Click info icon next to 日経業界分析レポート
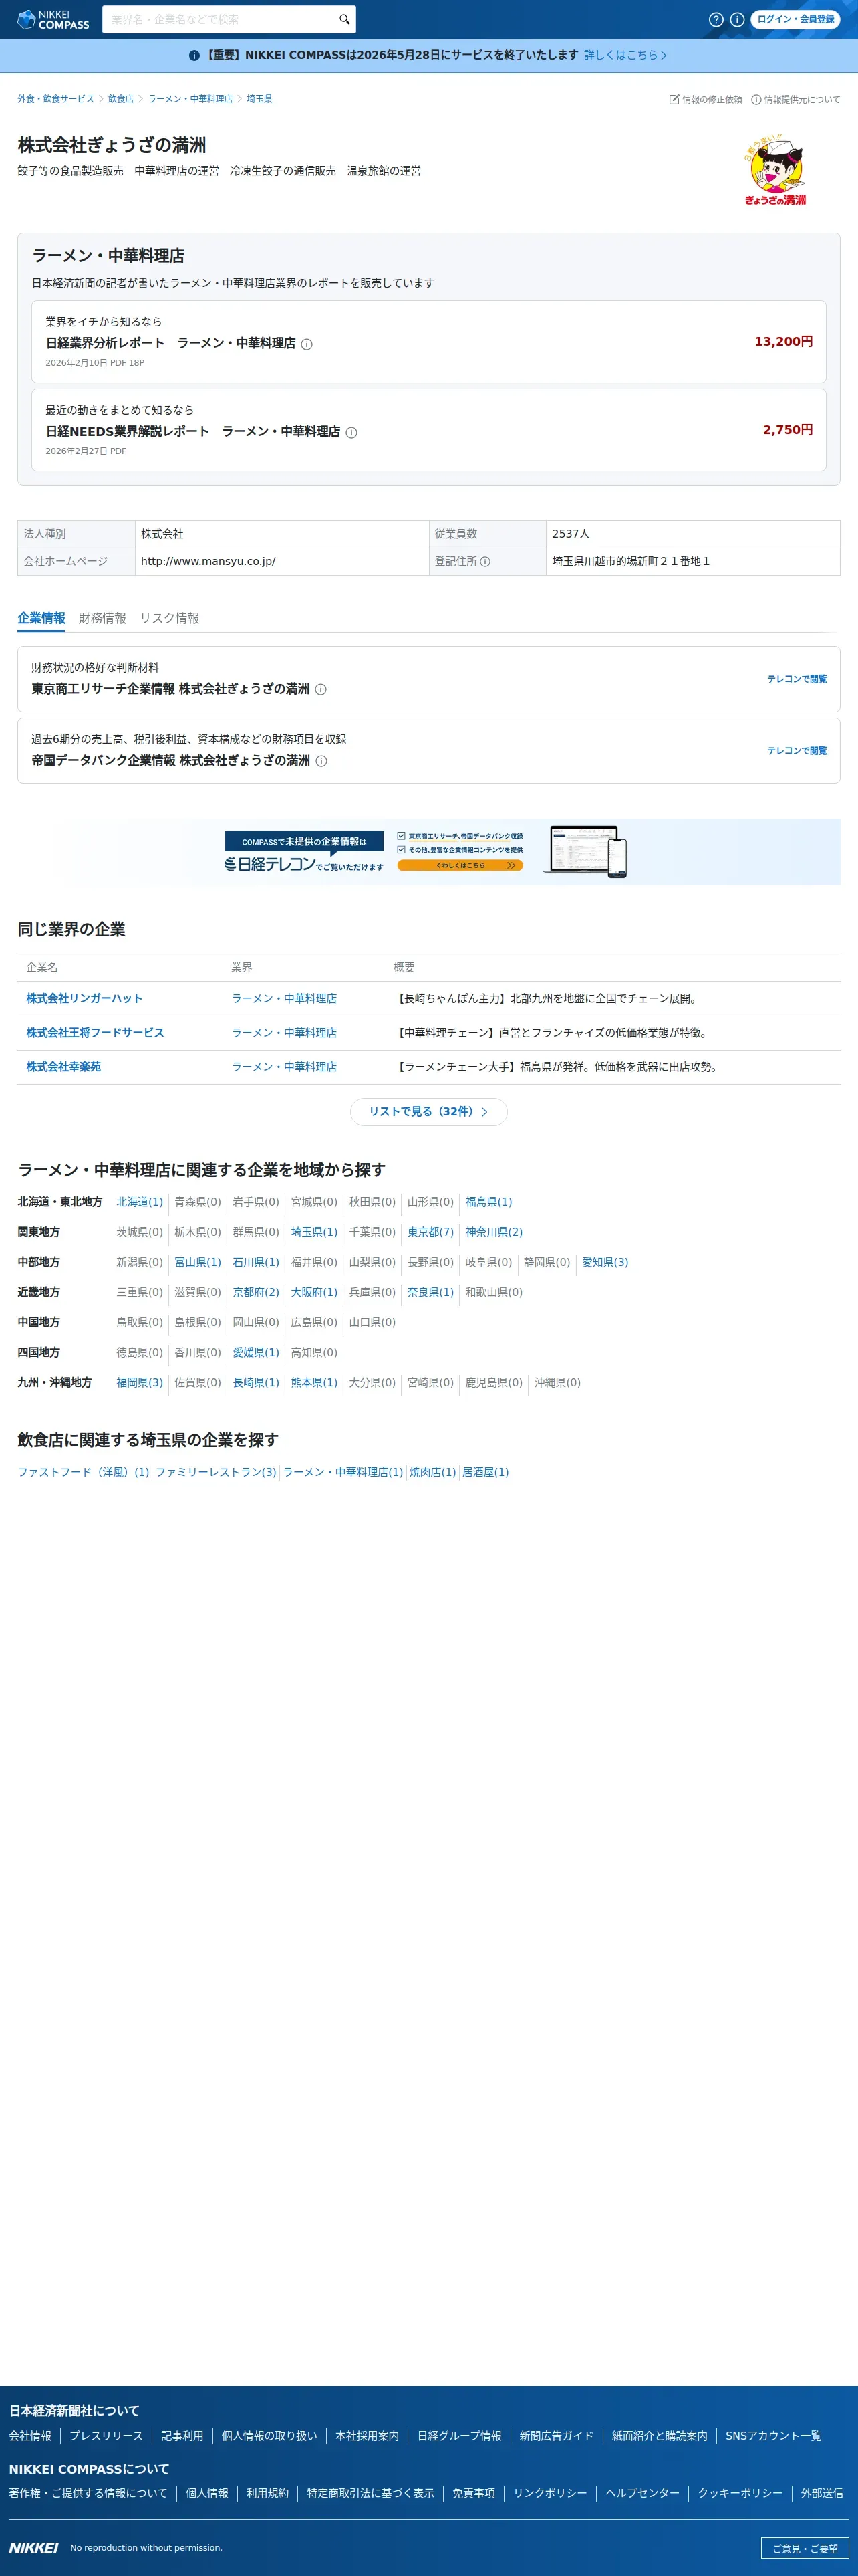Viewport: 858px width, 2576px height. pos(307,344)
